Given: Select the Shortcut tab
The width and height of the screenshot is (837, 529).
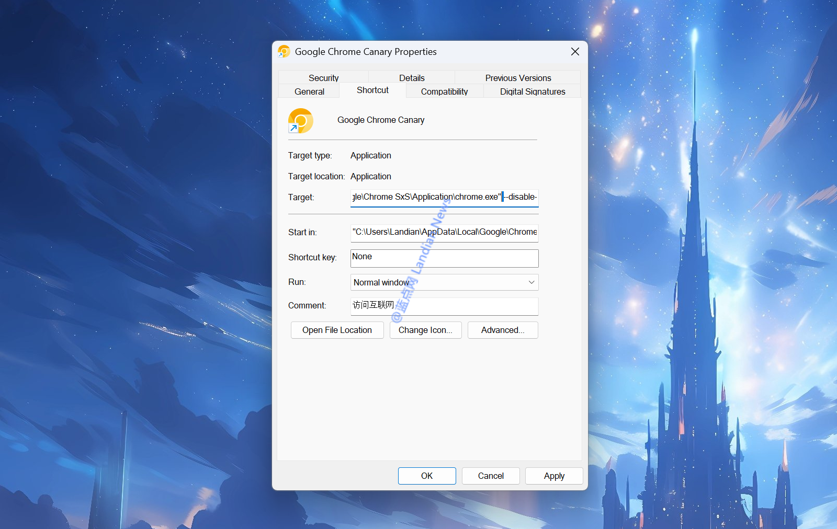Looking at the screenshot, I should pyautogui.click(x=372, y=90).
